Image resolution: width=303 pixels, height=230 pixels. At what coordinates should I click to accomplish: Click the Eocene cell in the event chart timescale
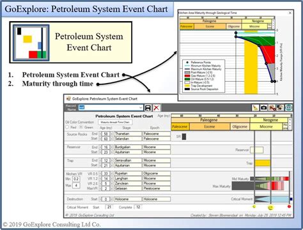point(210,126)
